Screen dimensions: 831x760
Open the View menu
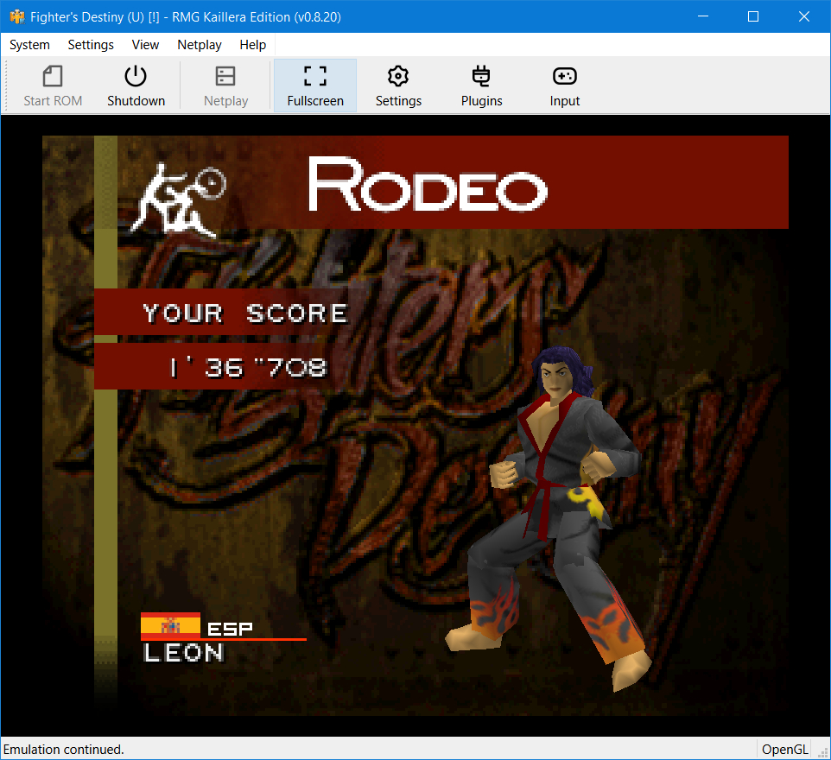145,45
